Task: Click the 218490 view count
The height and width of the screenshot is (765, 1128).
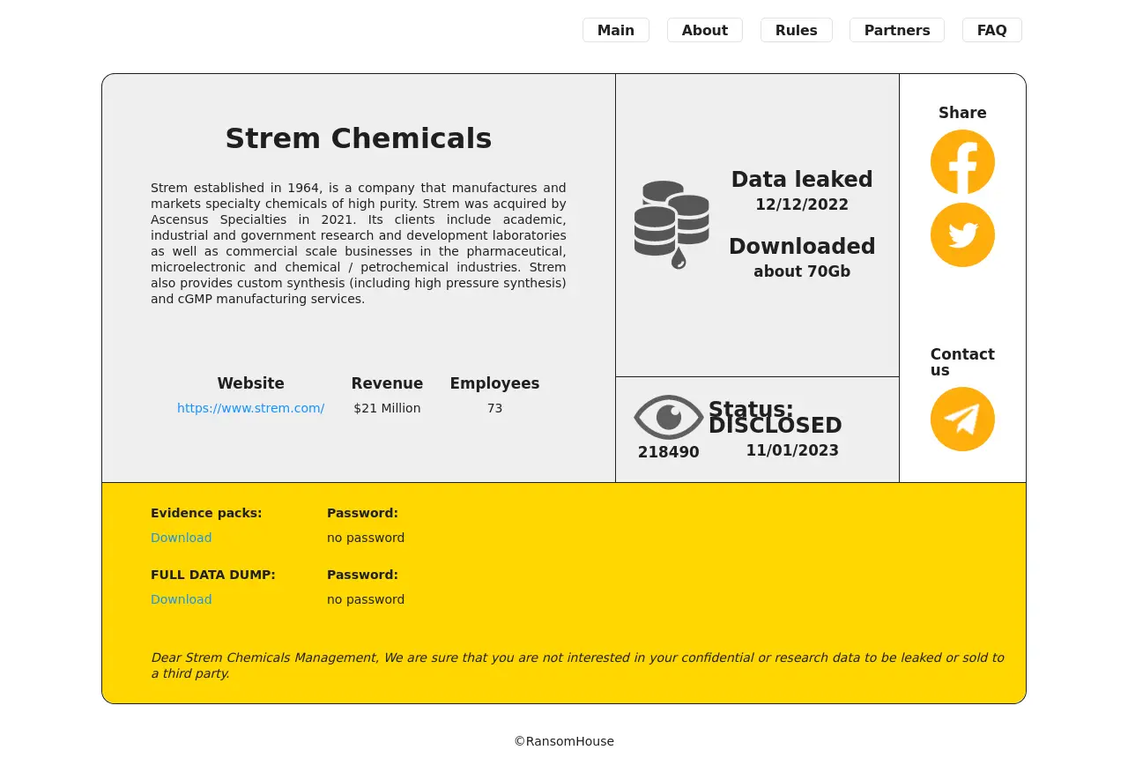Action: (668, 452)
